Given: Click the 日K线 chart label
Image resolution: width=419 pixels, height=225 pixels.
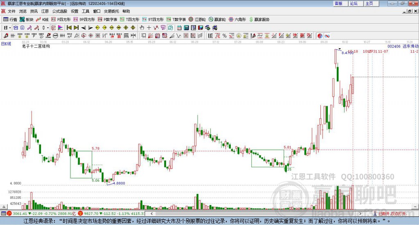Looking at the screenshot, I should (x=6, y=44).
